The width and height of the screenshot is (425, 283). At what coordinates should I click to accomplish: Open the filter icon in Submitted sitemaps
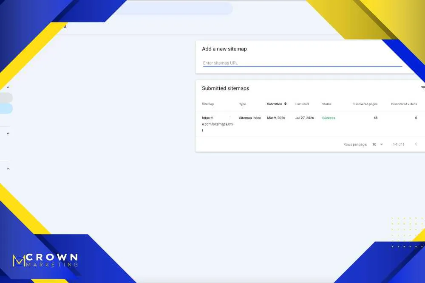click(423, 88)
